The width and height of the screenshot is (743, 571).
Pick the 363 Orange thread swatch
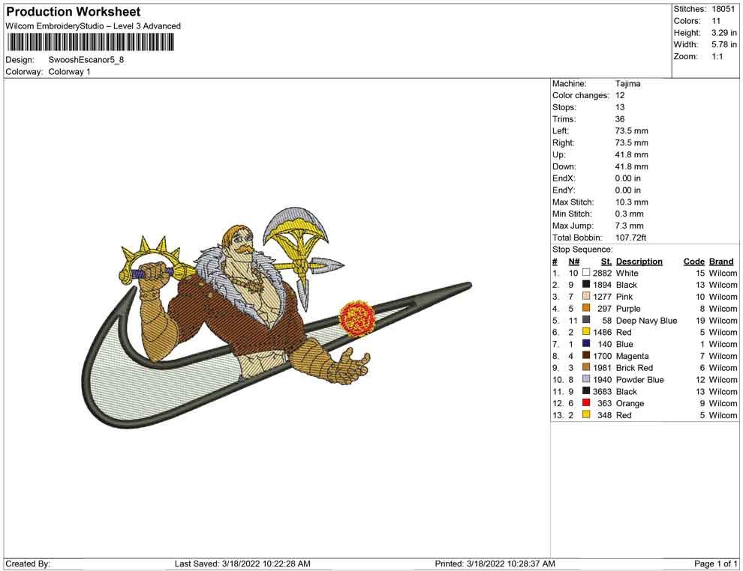point(586,402)
